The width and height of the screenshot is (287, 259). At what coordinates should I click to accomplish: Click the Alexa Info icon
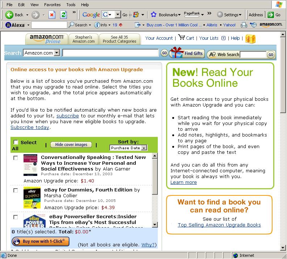[97, 25]
